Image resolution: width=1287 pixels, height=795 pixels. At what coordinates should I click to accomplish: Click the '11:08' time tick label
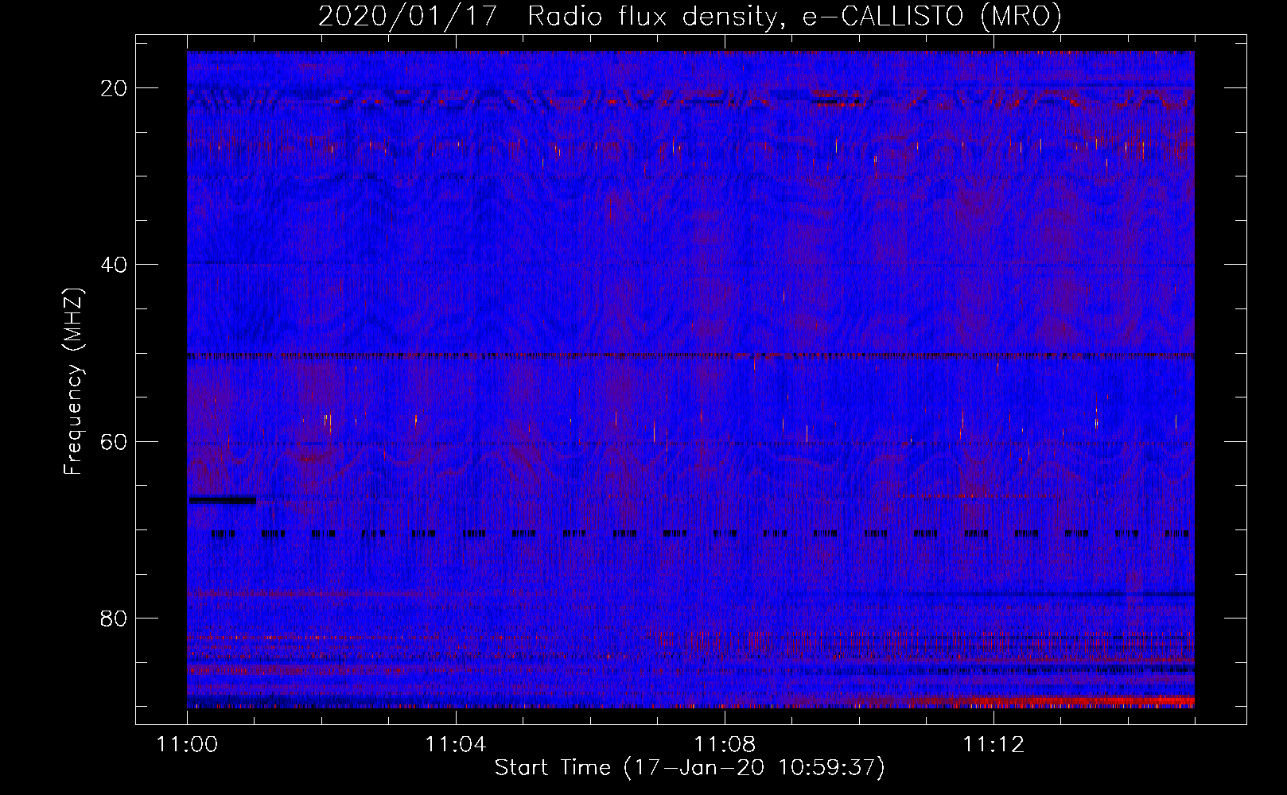click(725, 745)
